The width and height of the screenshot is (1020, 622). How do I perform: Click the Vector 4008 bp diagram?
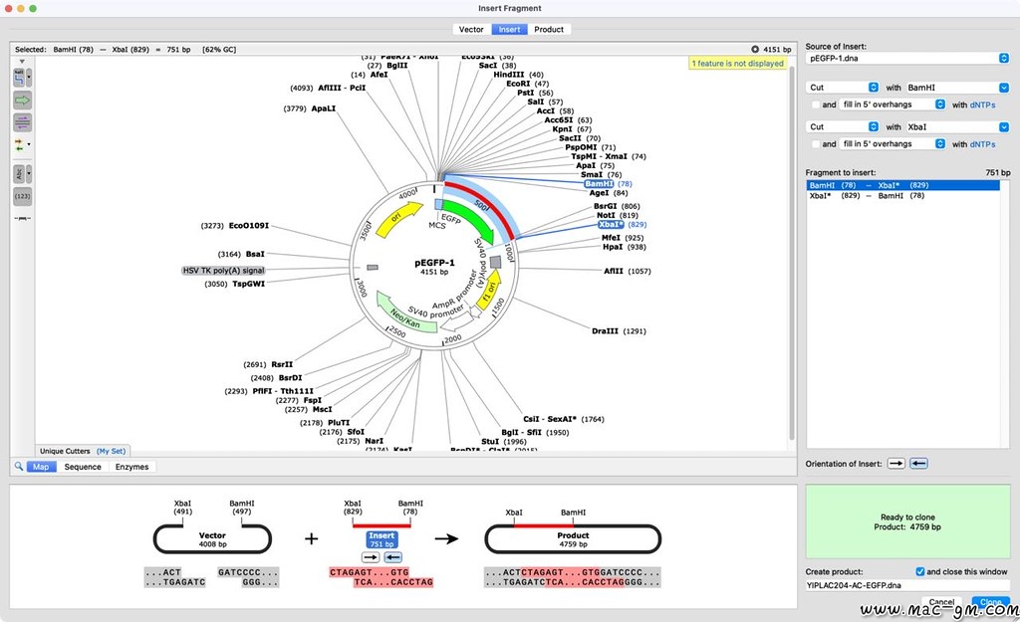coord(212,539)
